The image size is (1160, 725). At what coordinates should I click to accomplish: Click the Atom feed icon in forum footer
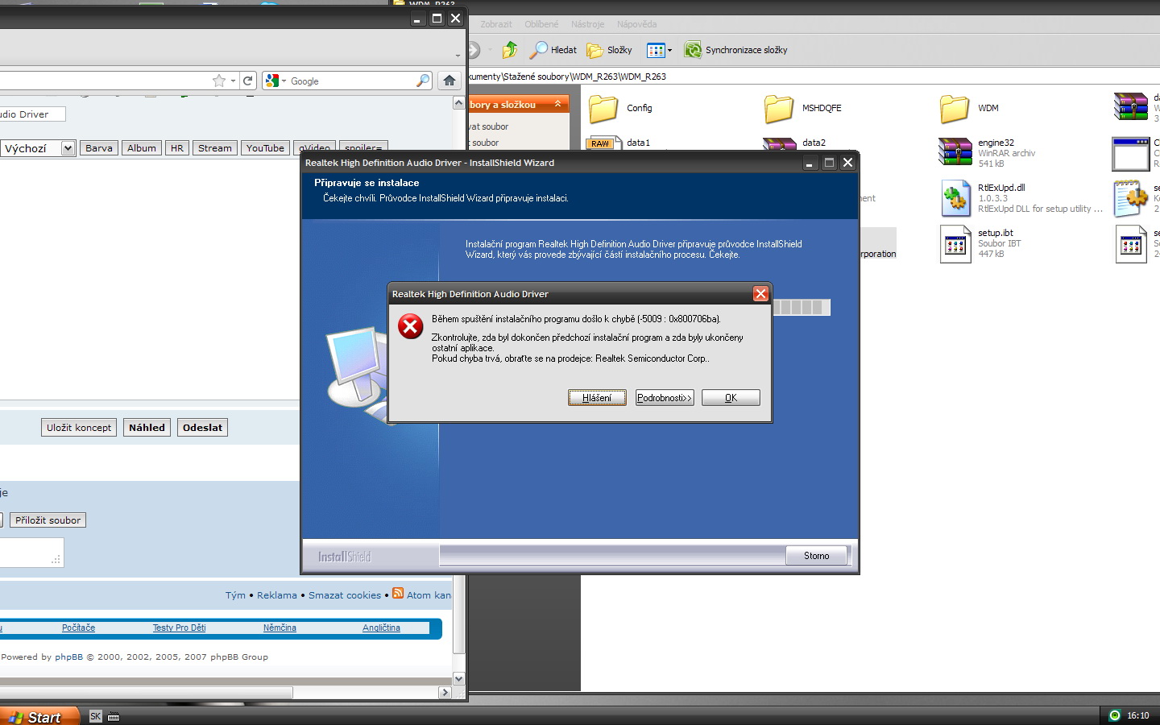click(x=398, y=594)
